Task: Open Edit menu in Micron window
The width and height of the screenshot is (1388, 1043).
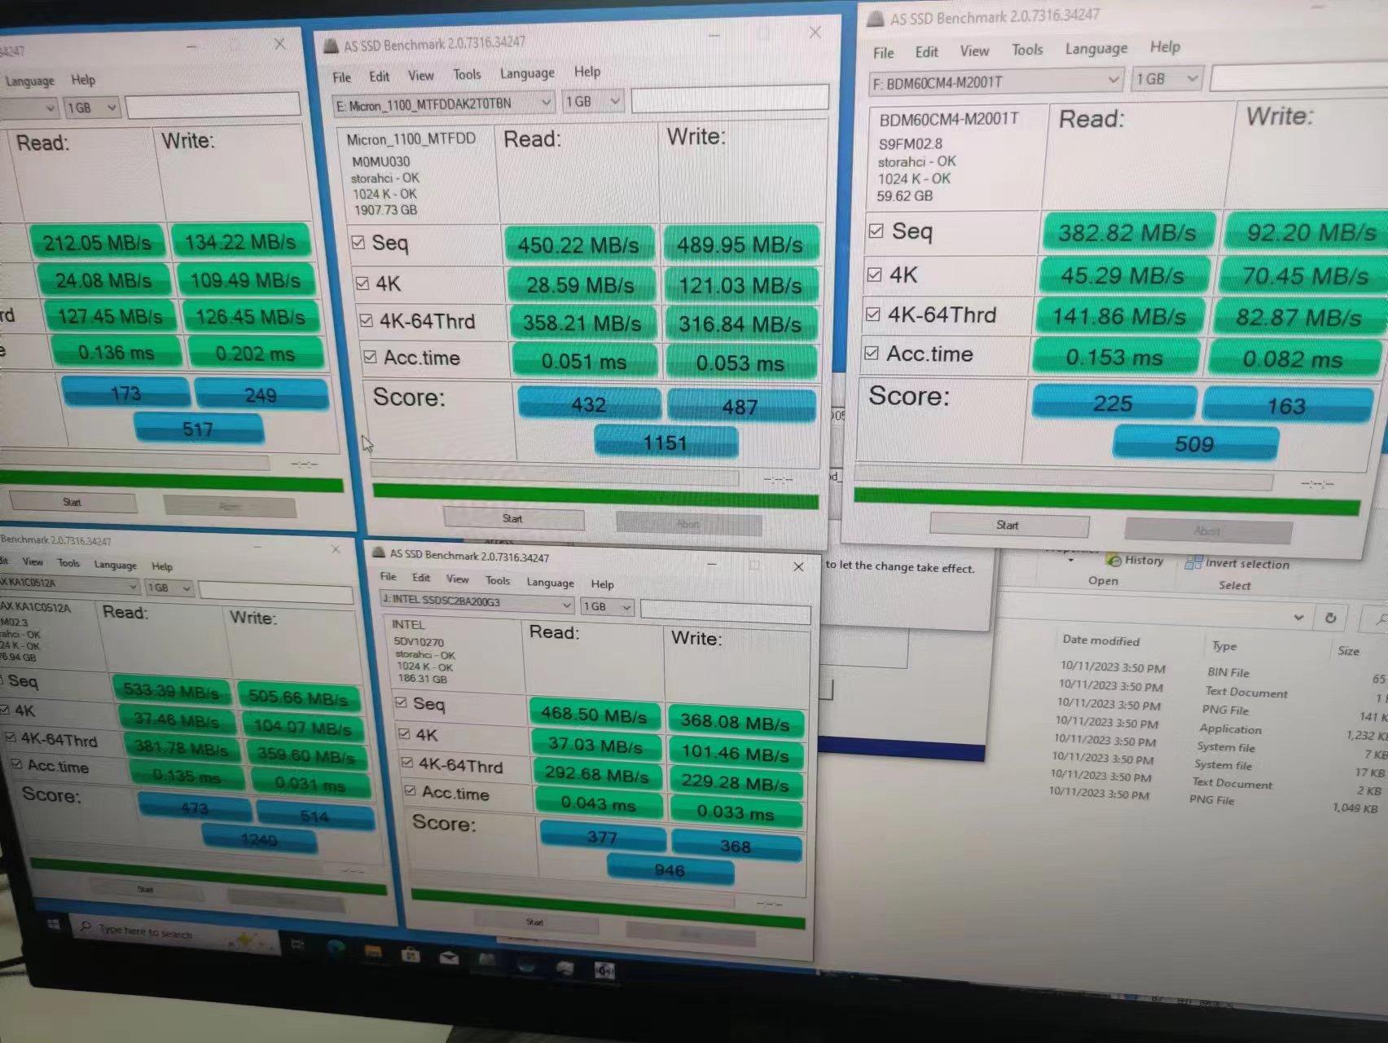Action: tap(380, 77)
